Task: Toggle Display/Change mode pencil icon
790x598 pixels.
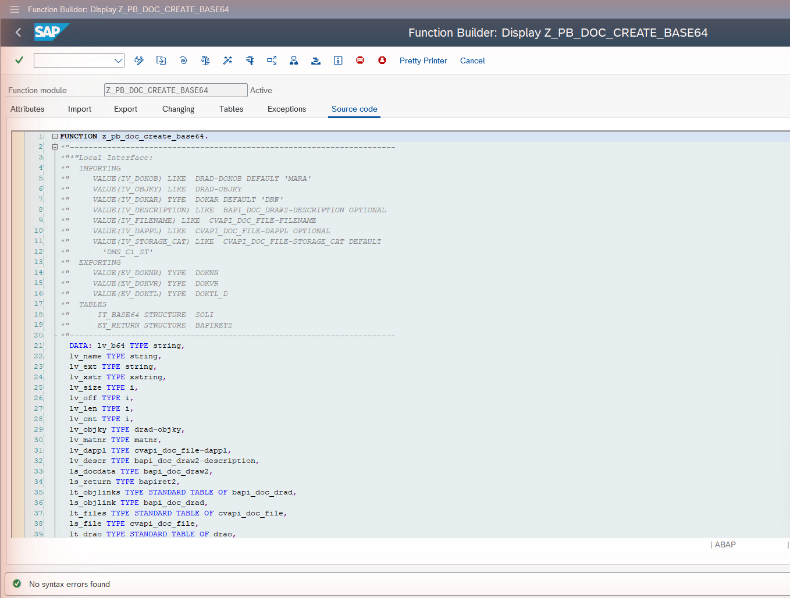Action: 139,60
